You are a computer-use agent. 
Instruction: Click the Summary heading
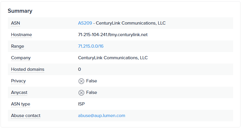(x=20, y=11)
